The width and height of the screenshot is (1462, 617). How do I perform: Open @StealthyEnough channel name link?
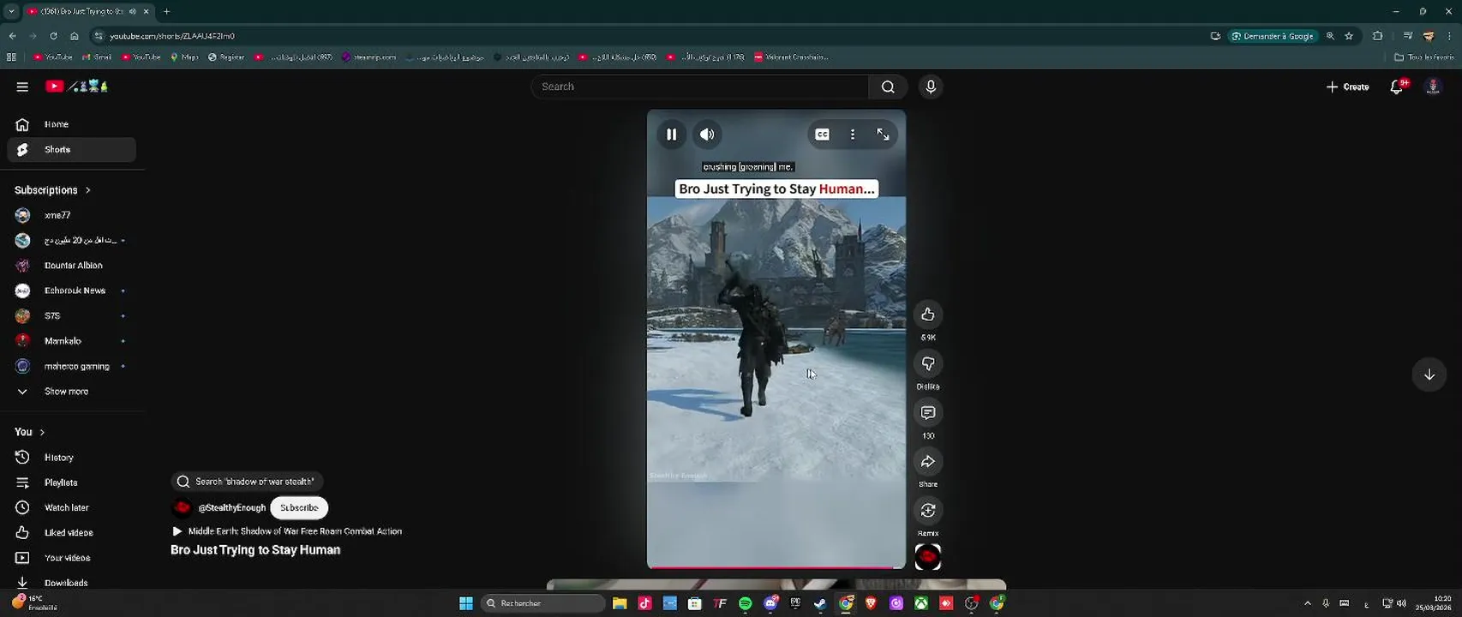point(232,507)
